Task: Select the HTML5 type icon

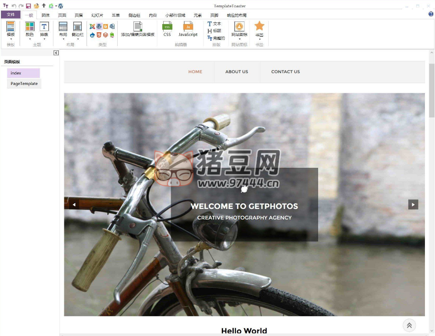Action: click(x=99, y=35)
